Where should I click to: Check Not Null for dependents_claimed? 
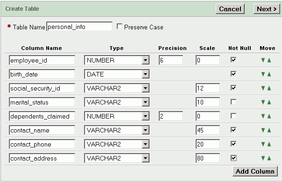(233, 116)
